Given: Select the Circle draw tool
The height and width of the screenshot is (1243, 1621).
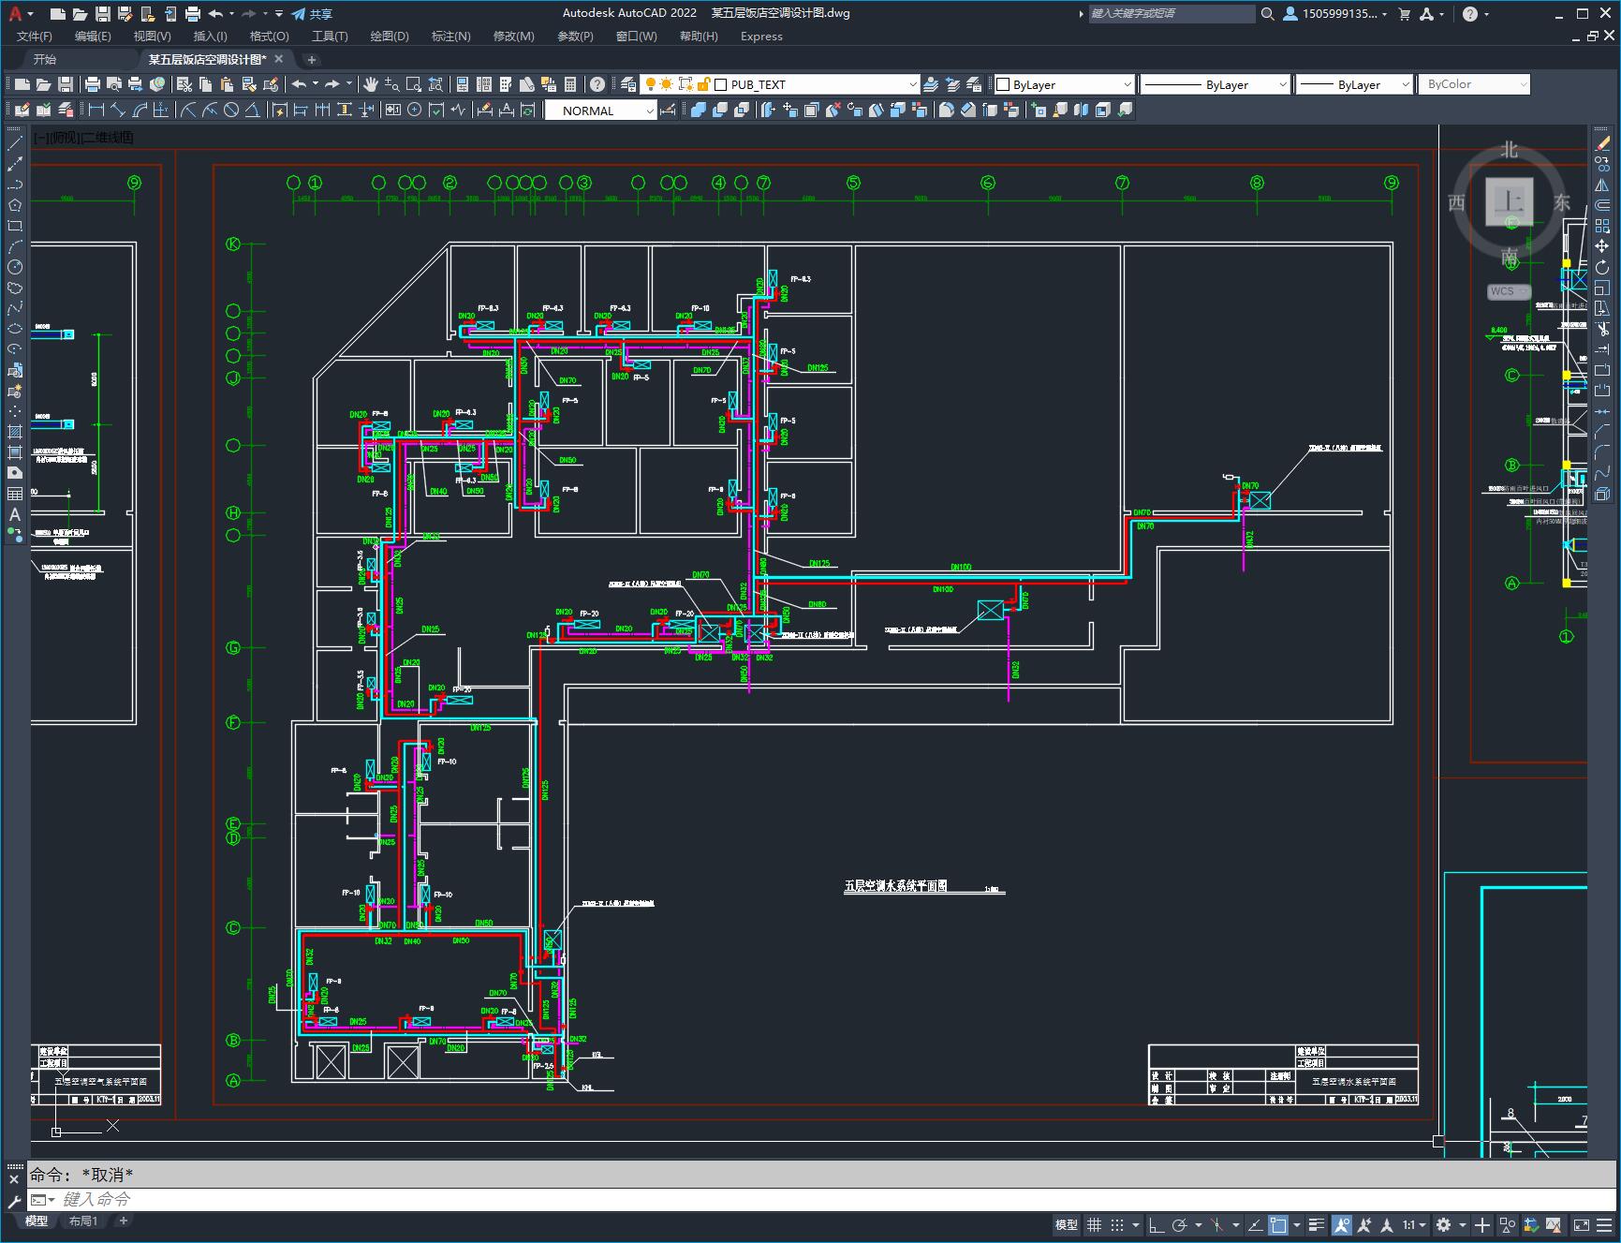Looking at the screenshot, I should tap(15, 267).
